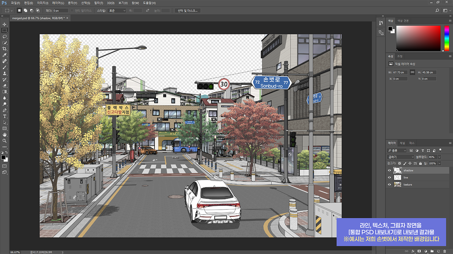The height and width of the screenshot is (254, 453).
Task: Select the Zoom tool in toolbar
Action: tap(4, 141)
